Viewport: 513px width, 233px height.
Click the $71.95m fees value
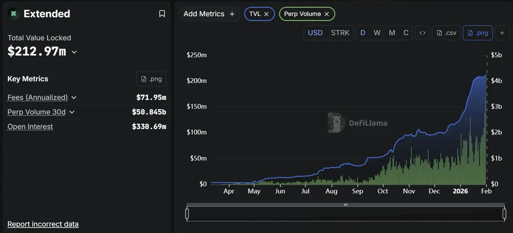point(151,97)
